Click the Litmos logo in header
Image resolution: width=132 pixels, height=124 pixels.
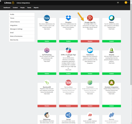pyautogui.click(x=9, y=3)
